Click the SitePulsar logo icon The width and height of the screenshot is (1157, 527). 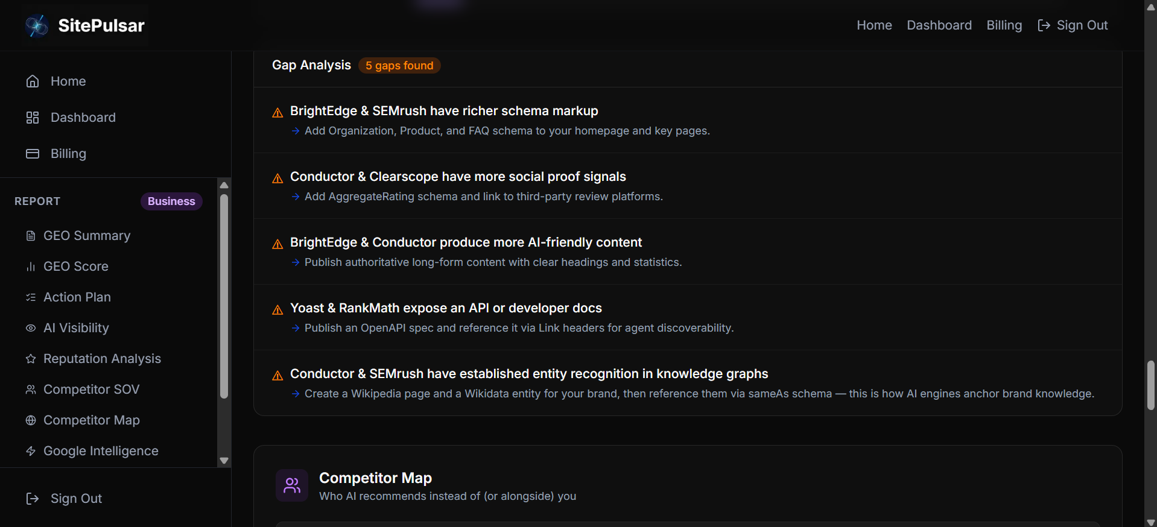37,25
